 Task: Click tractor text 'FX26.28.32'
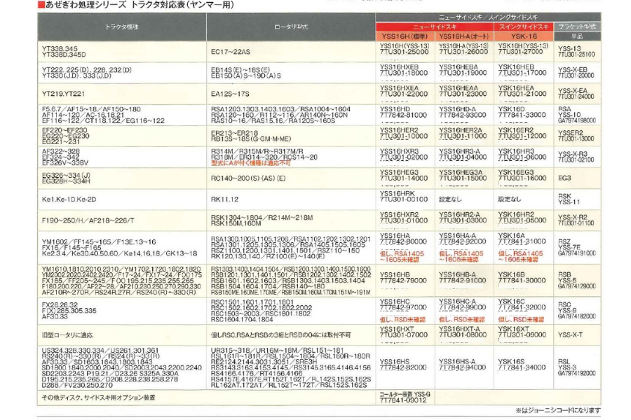pyautogui.click(x=60, y=304)
